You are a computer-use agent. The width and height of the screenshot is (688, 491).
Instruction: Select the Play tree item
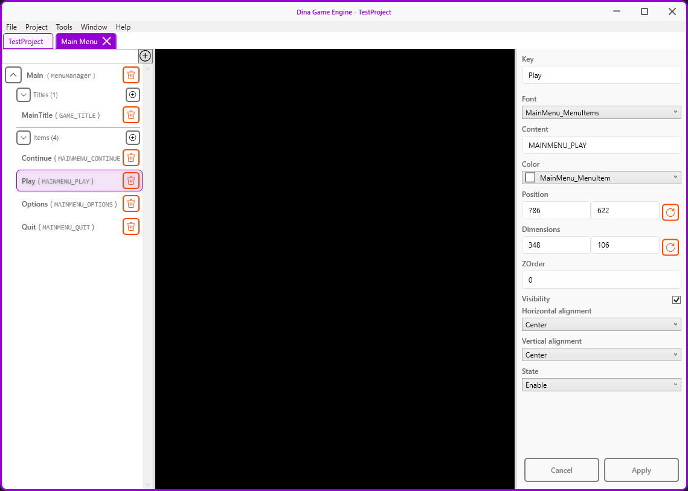click(x=79, y=181)
